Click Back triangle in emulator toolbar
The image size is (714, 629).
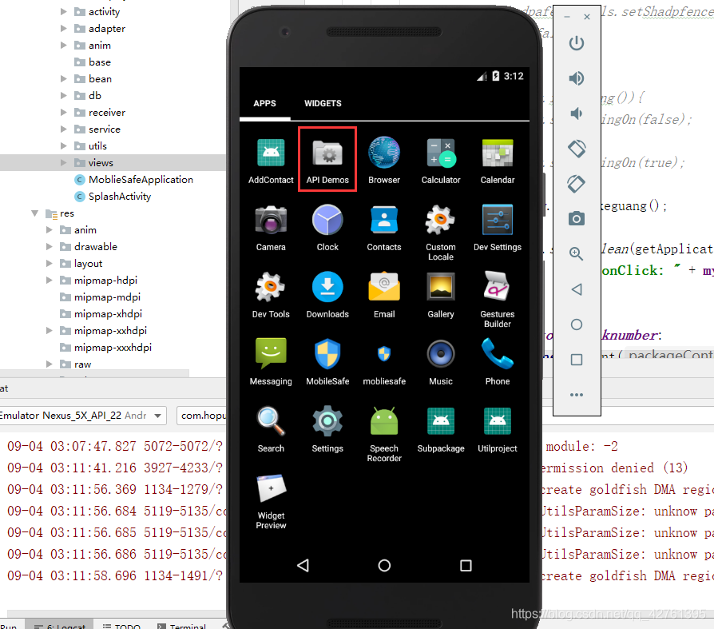click(577, 289)
